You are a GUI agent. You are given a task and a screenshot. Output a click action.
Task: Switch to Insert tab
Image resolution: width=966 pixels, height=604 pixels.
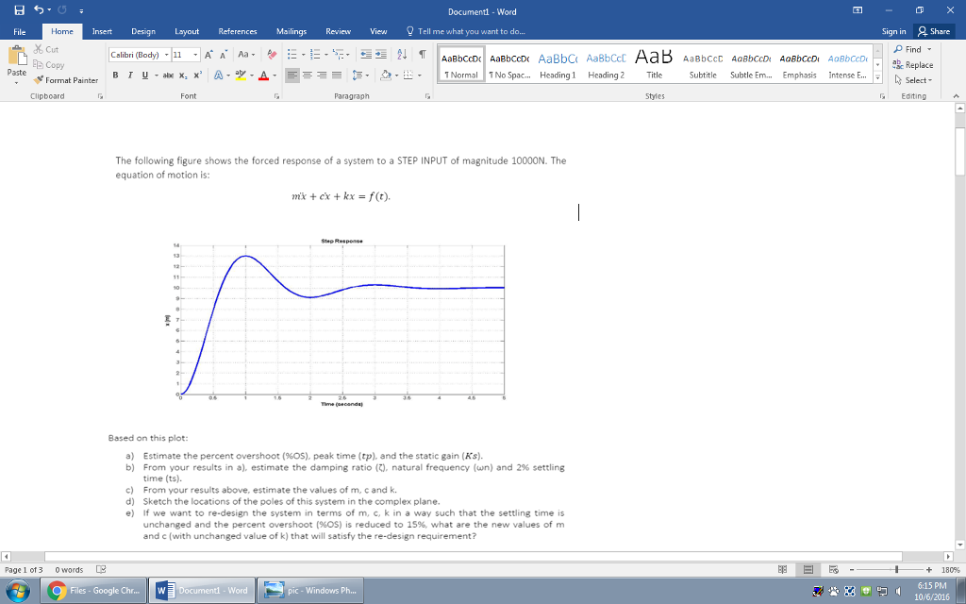tap(102, 31)
